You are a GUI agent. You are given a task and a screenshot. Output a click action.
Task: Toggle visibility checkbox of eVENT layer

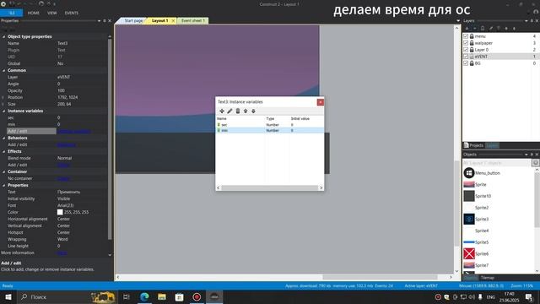coord(466,57)
